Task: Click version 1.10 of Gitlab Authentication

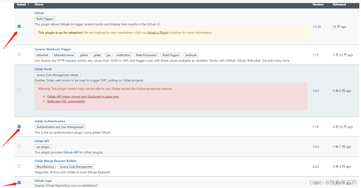Action: [315, 127]
